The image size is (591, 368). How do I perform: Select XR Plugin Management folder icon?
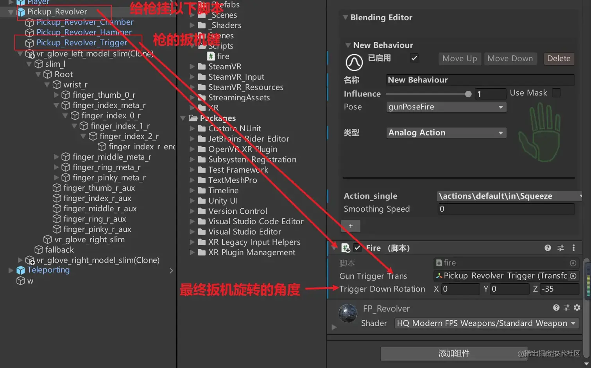click(202, 252)
